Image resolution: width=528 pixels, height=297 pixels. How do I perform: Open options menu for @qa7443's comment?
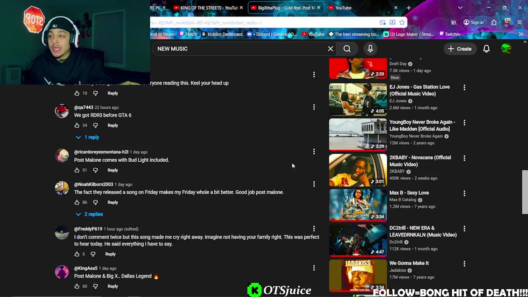[x=314, y=107]
